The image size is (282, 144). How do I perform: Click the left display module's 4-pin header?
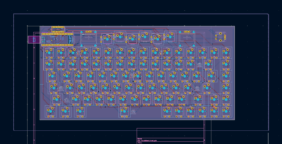(88, 32)
